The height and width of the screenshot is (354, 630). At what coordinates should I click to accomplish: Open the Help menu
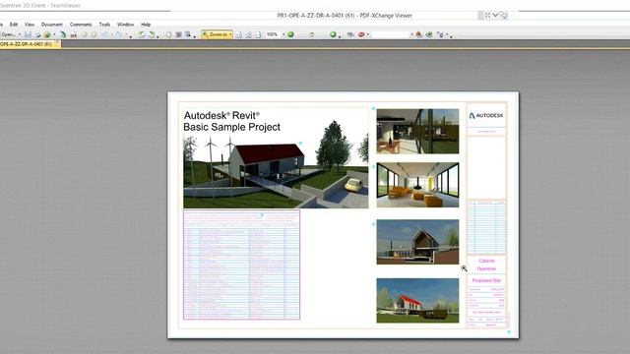tap(146, 25)
